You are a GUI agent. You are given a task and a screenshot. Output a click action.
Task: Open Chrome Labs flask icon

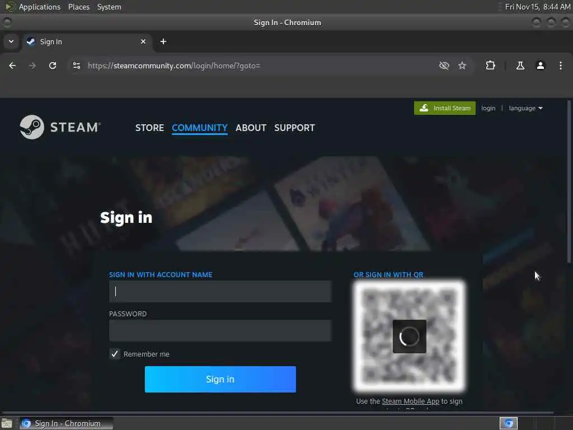(x=520, y=66)
